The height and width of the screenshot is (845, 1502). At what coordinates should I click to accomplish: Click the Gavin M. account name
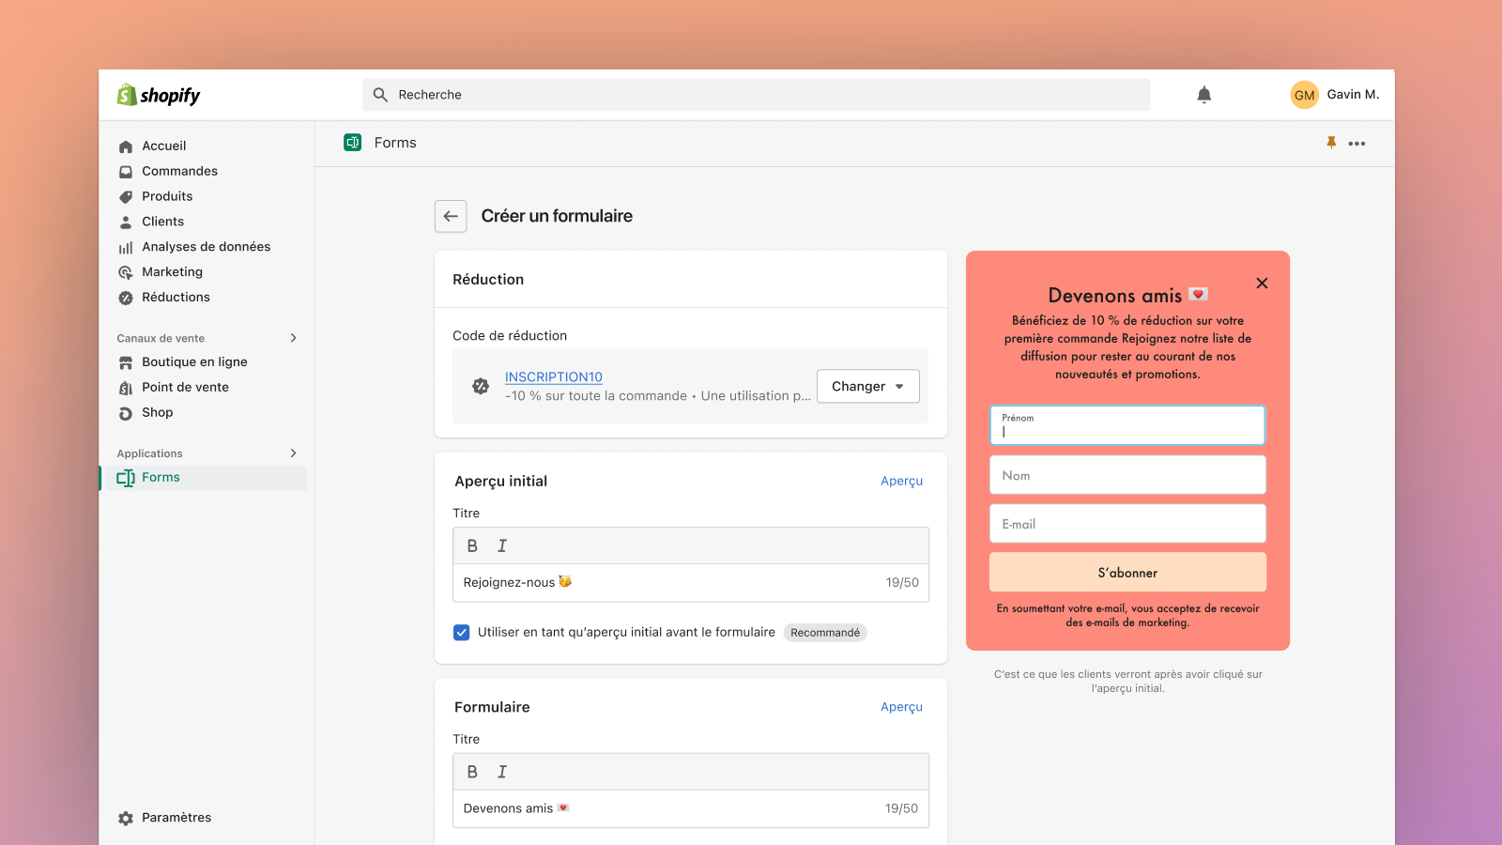coord(1353,95)
